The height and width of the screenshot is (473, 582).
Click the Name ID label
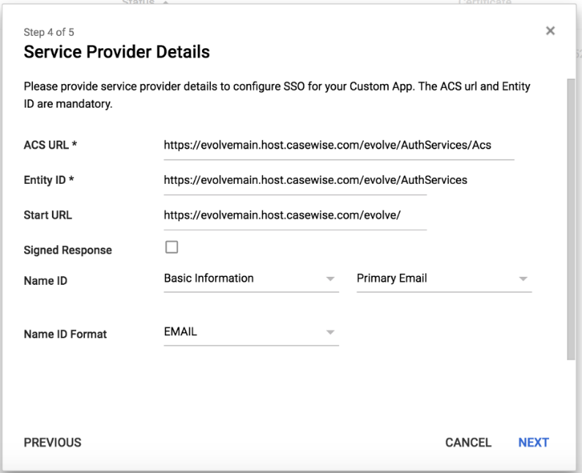(45, 281)
